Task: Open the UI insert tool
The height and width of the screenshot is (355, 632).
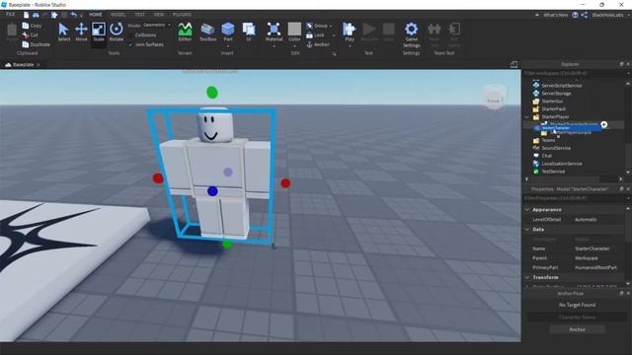Action: tap(249, 32)
